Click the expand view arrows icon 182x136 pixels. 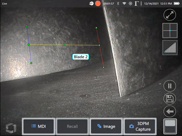tap(170, 15)
